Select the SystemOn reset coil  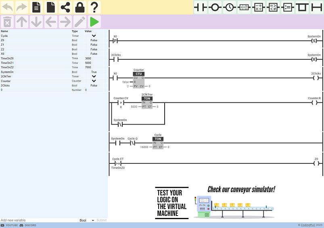(314, 60)
